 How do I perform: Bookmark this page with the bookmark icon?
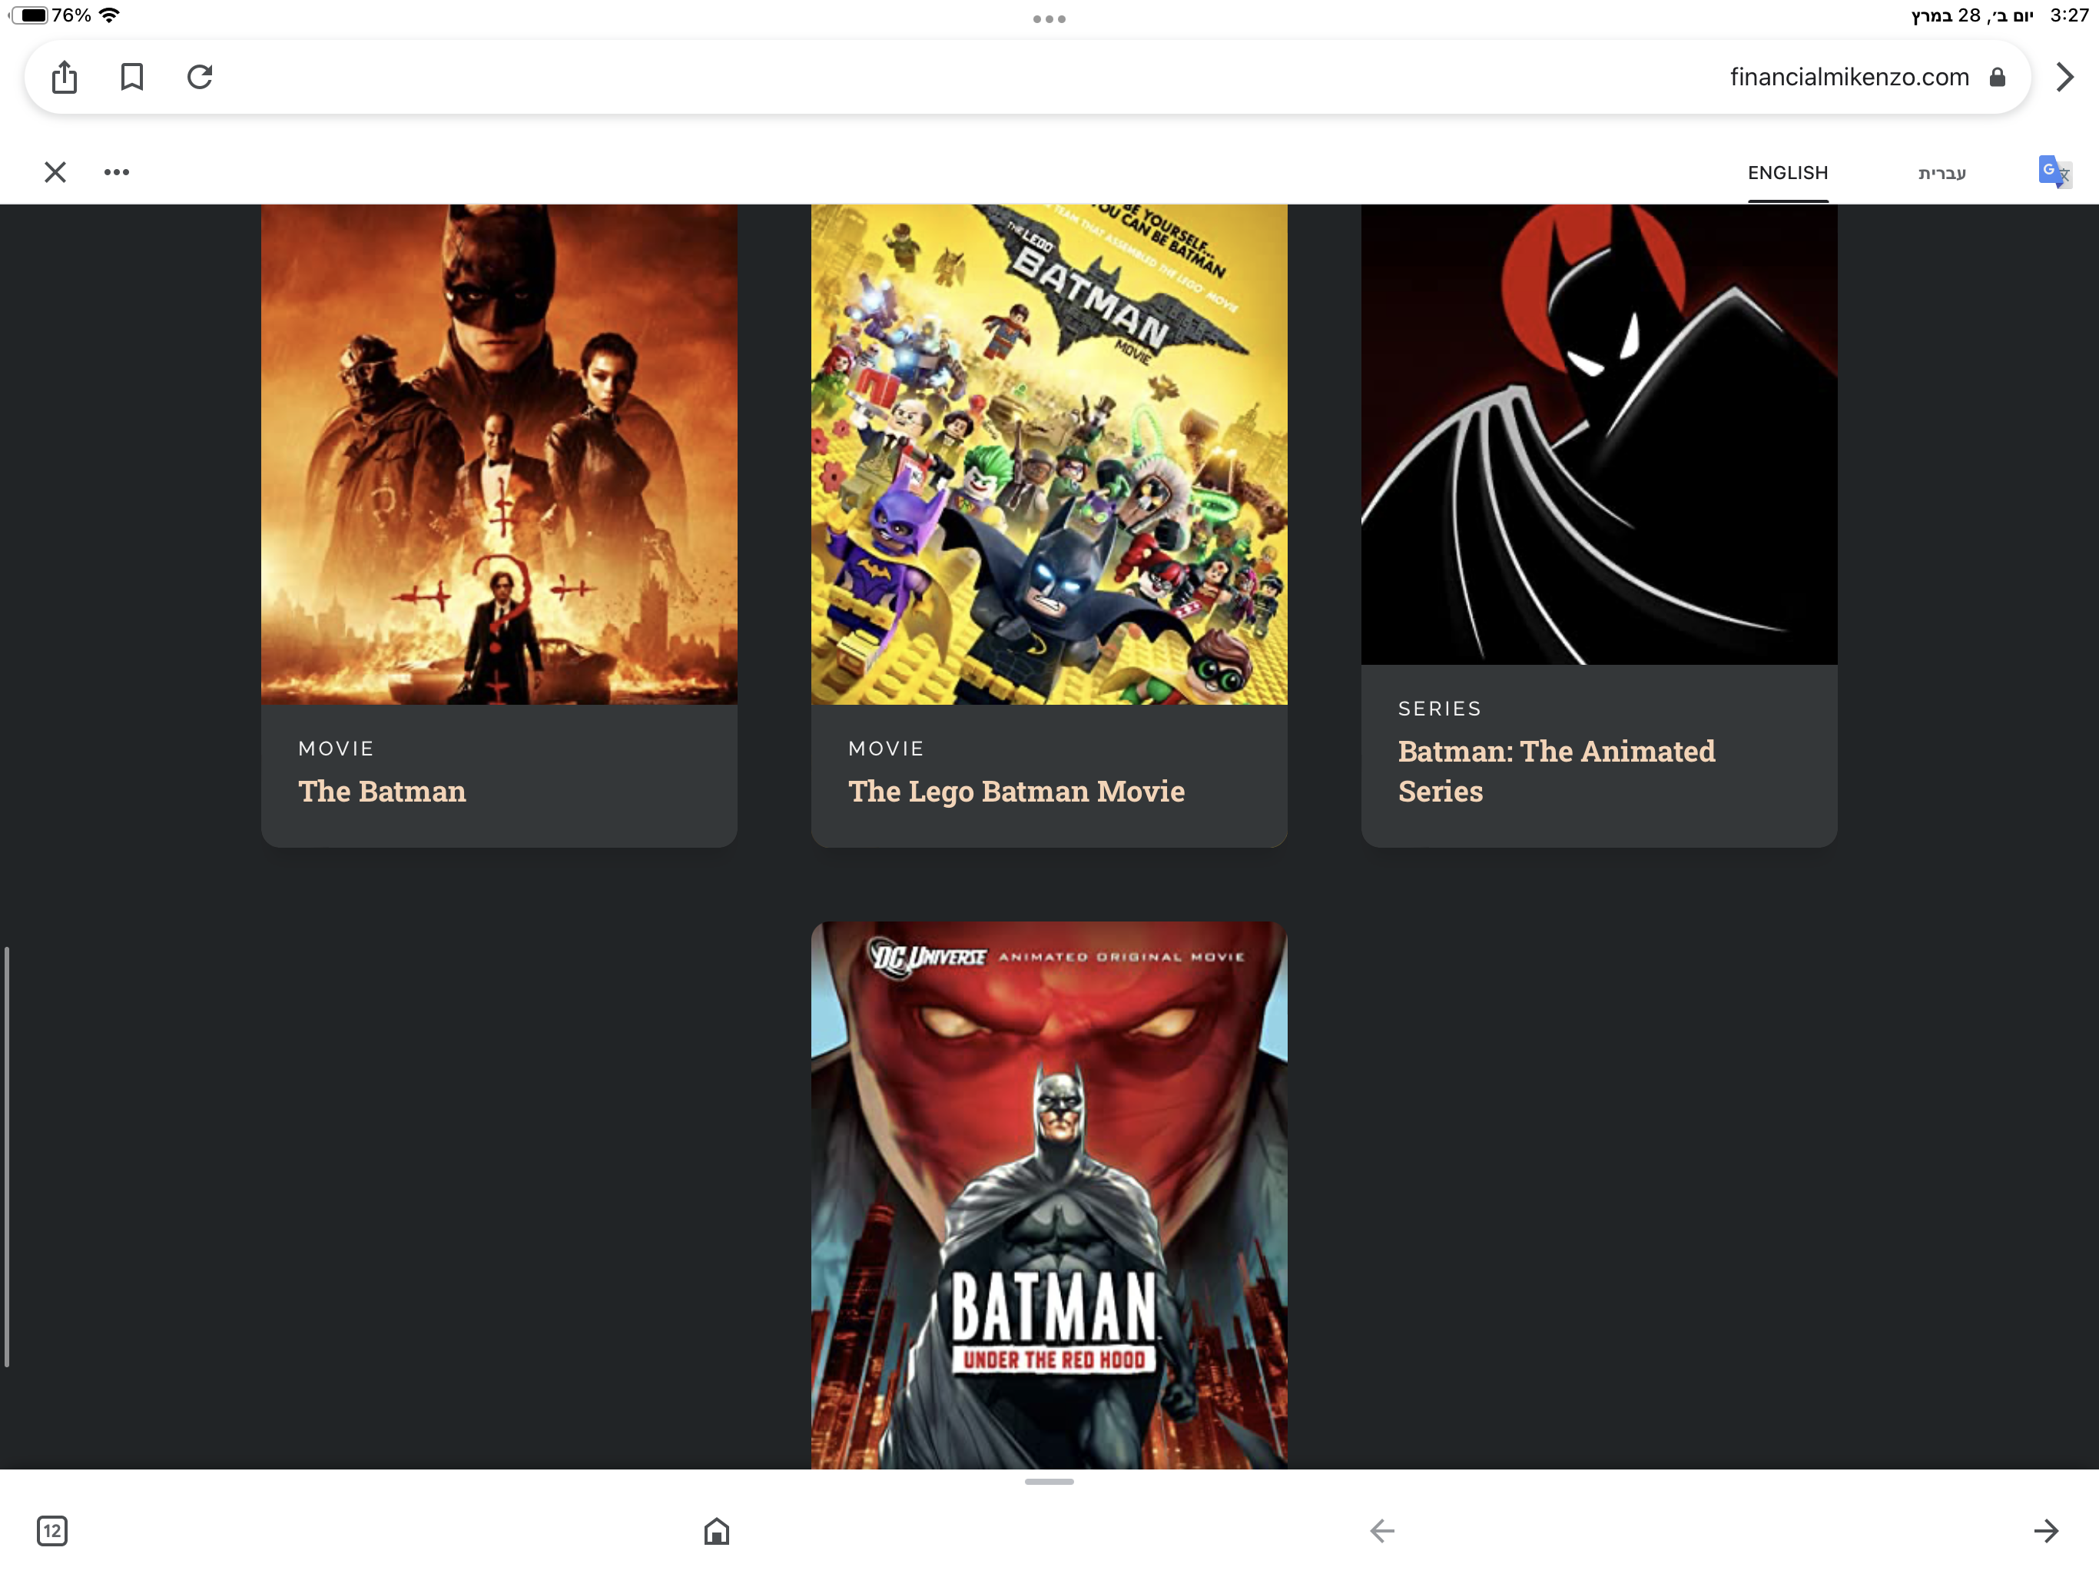coord(132,77)
